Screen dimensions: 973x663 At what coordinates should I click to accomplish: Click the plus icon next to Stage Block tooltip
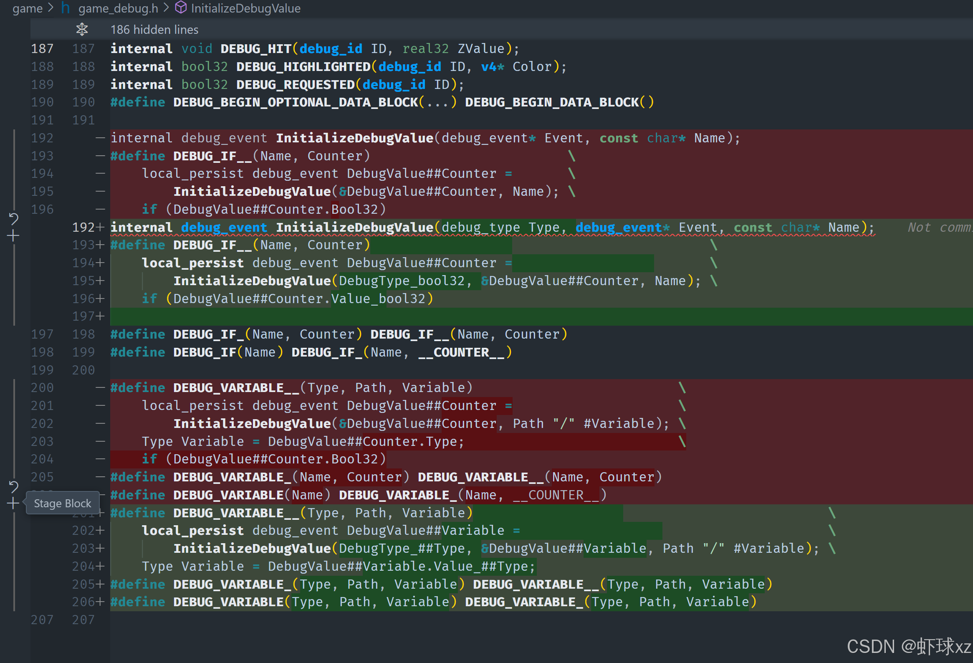[13, 504]
